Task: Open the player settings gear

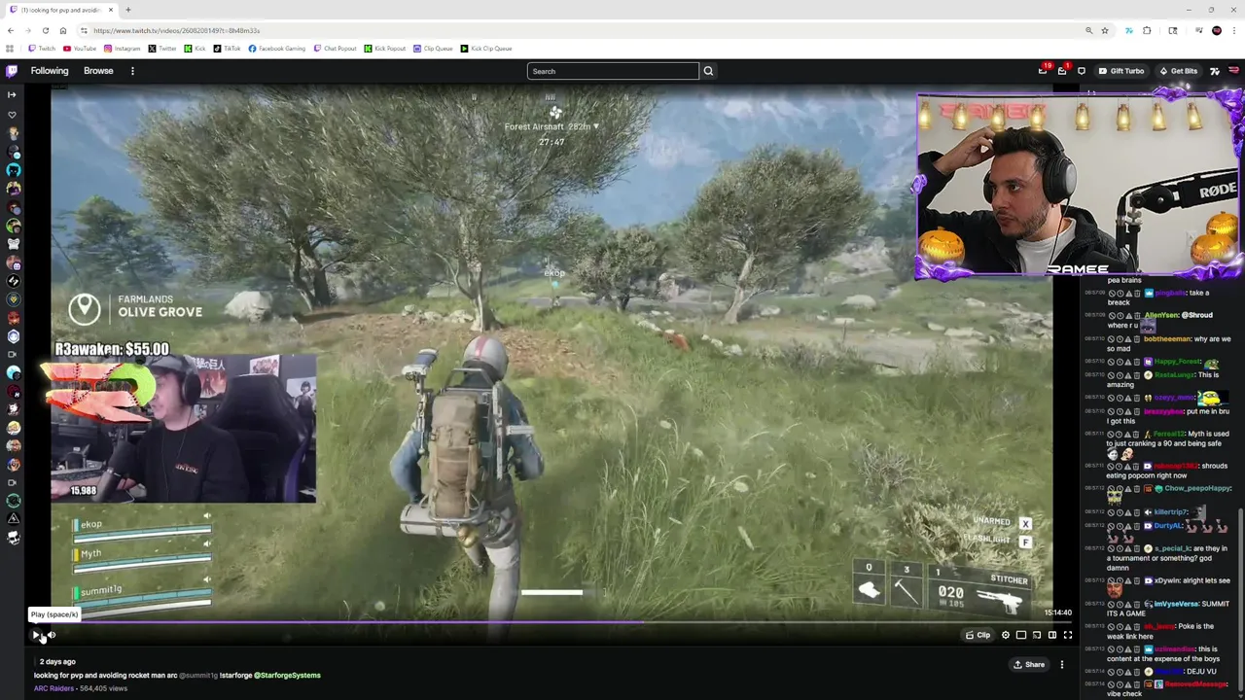Action: (1006, 635)
